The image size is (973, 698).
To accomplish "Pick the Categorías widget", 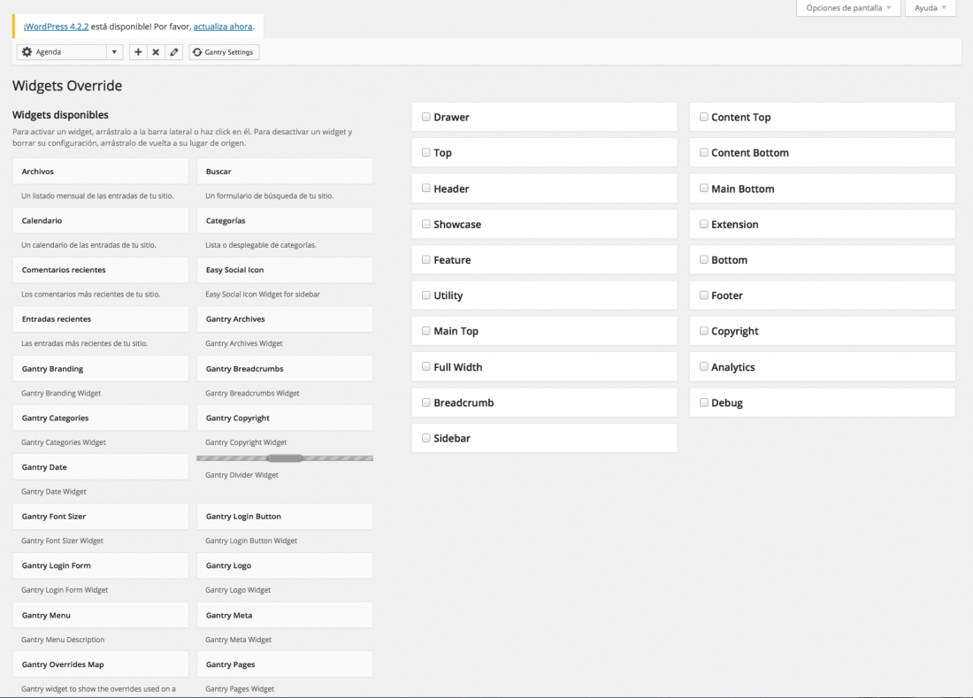I will [x=285, y=220].
